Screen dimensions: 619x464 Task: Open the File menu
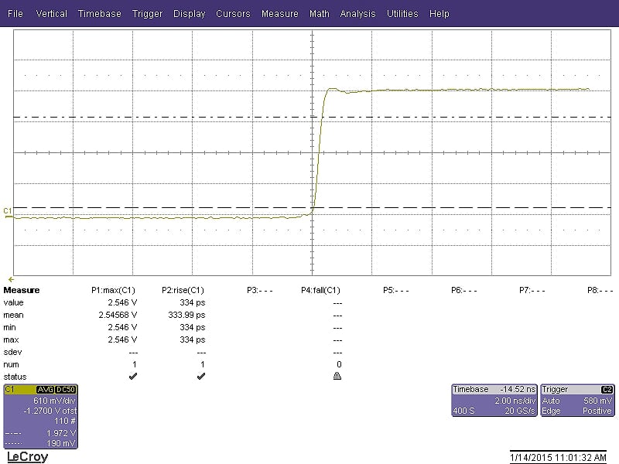[x=15, y=14]
